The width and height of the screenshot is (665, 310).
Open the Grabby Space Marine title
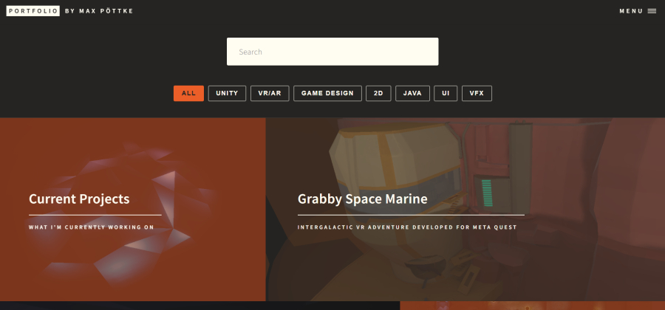coord(362,199)
